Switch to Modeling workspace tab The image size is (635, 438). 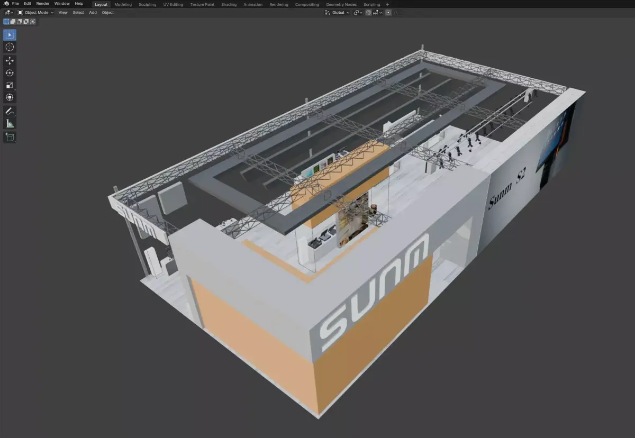[x=123, y=4]
